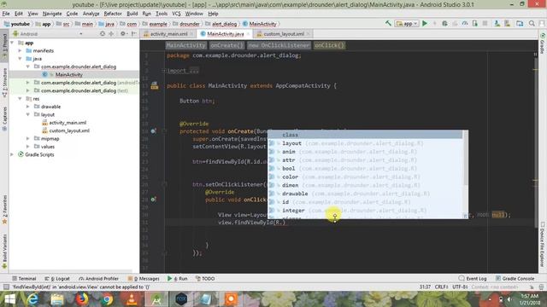Click the Stop square icon in toolbar
This screenshot has width=547, height=307.
point(485,23)
